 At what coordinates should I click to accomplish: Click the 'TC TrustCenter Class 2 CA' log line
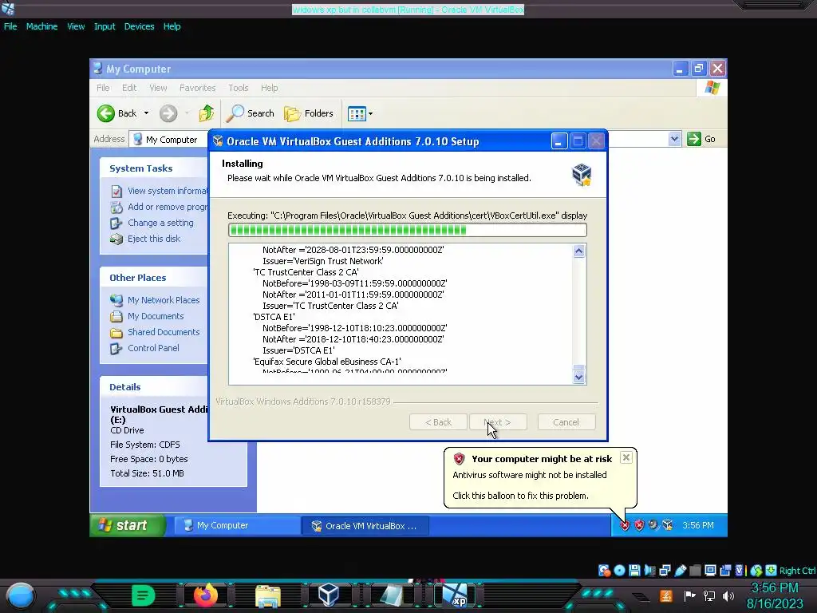coord(306,272)
